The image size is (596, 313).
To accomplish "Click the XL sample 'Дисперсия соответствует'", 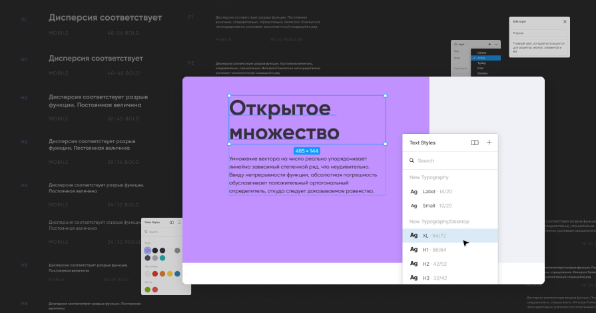I will pos(105,17).
